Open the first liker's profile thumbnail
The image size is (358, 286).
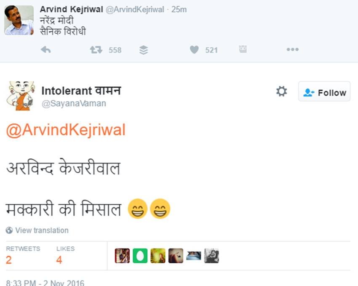pos(121,255)
